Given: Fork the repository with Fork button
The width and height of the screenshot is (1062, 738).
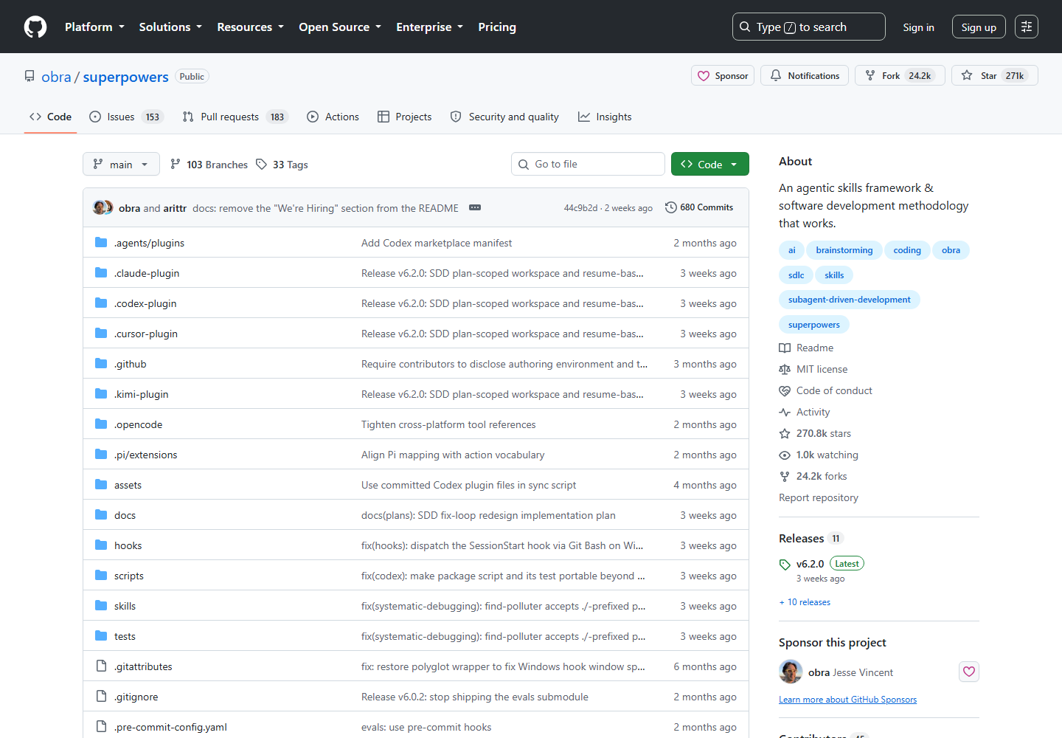Looking at the screenshot, I should [x=900, y=75].
